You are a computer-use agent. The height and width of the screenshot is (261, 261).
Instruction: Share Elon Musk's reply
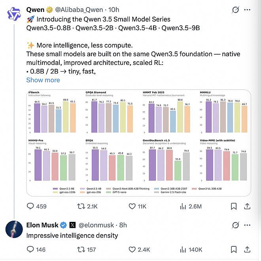[247, 250]
